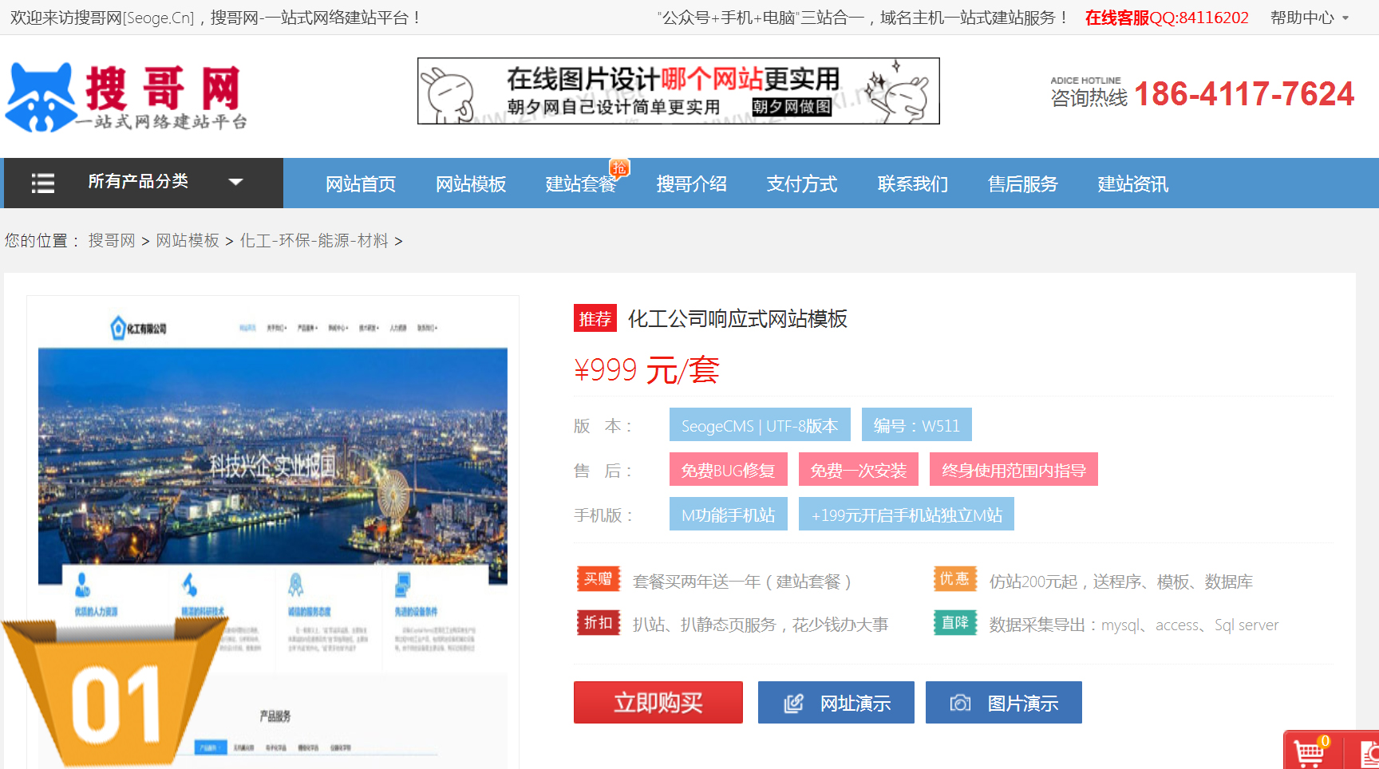Click the 网址演示 demo button
1379x769 pixels.
coord(836,703)
